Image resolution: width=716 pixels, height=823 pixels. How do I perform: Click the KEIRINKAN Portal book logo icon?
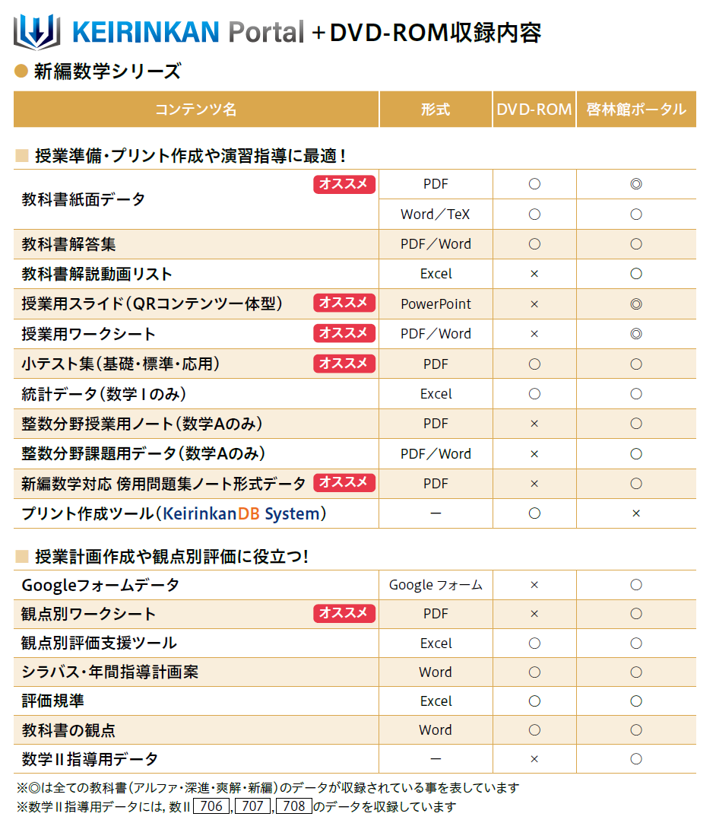pyautogui.click(x=36, y=32)
